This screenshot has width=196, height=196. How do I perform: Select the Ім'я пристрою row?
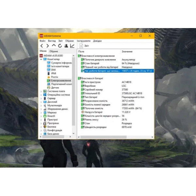point(116,82)
